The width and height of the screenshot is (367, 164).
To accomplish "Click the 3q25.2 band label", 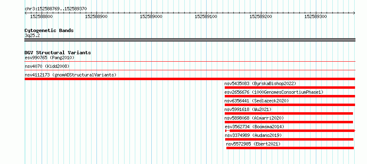I will 32,36.
